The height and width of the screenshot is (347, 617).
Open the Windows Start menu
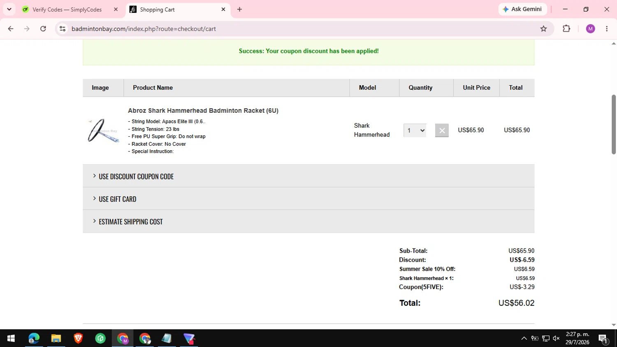click(x=11, y=338)
